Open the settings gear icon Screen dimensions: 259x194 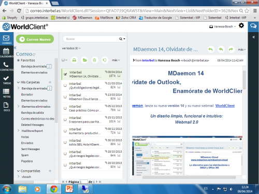[x=241, y=26]
